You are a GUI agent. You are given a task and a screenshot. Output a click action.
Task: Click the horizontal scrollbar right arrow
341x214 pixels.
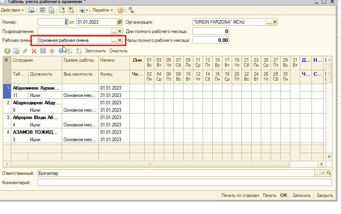point(322,164)
